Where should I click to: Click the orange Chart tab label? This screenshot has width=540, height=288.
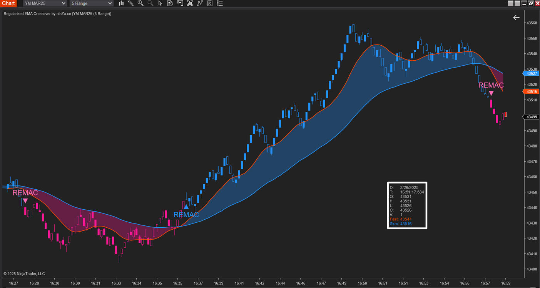click(x=8, y=3)
